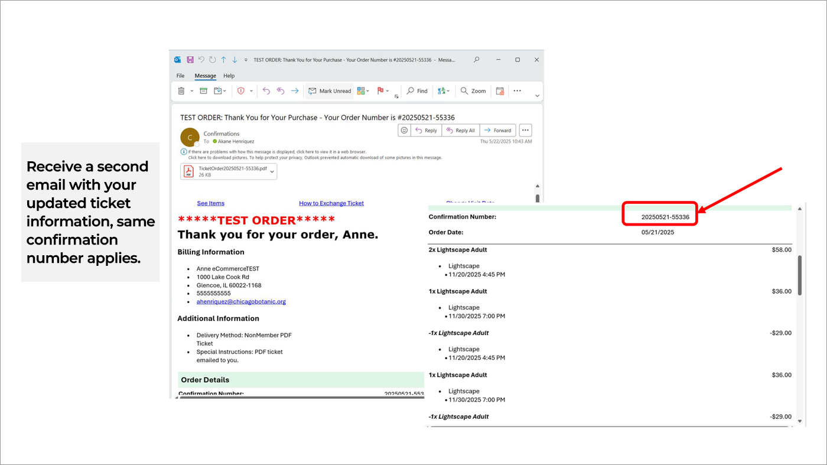Image resolution: width=827 pixels, height=465 pixels.
Task: Click Reply in the message header
Action: 425,131
